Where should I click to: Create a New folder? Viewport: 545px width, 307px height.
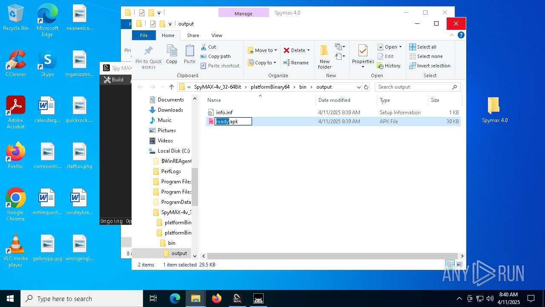tap(324, 57)
